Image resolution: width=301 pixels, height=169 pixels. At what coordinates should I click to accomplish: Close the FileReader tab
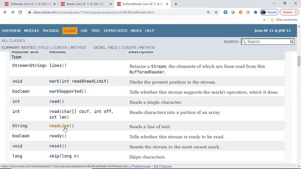55,4
